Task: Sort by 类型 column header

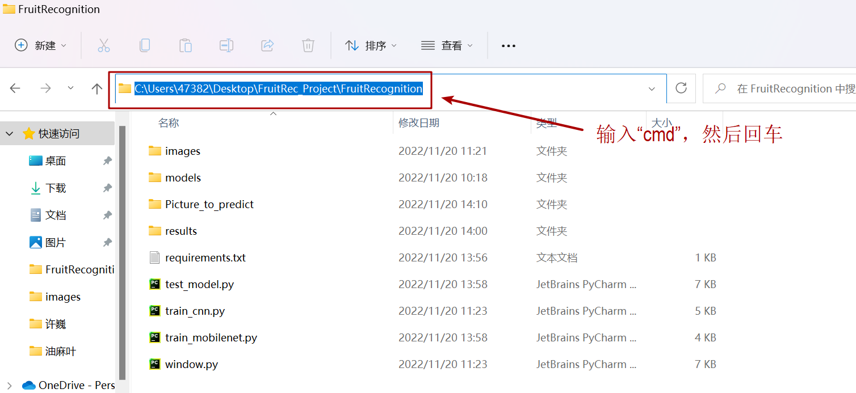Action: coord(547,122)
